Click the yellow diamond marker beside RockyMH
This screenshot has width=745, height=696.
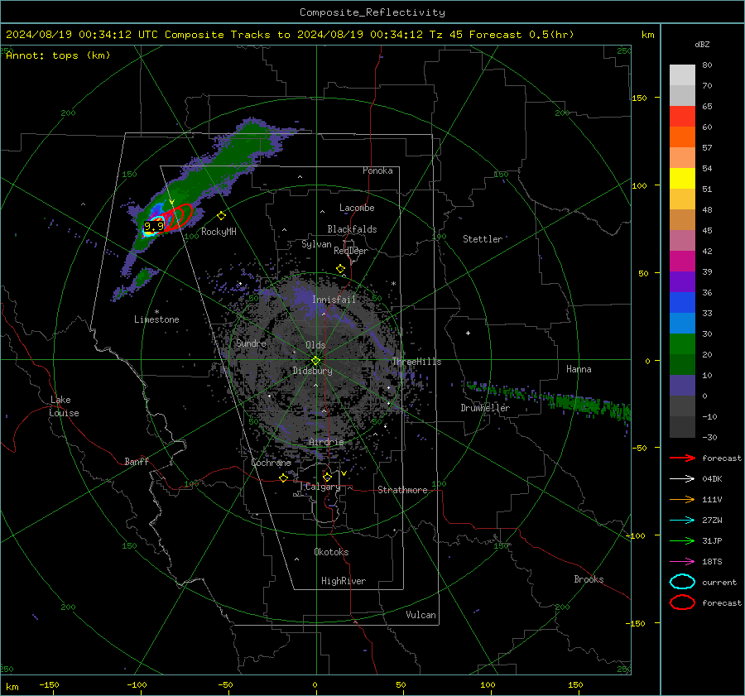click(x=221, y=216)
